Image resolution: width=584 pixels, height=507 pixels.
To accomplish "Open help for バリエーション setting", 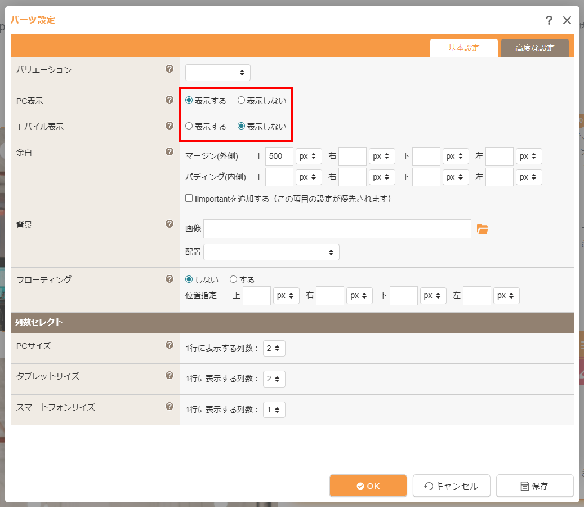I will tap(170, 69).
